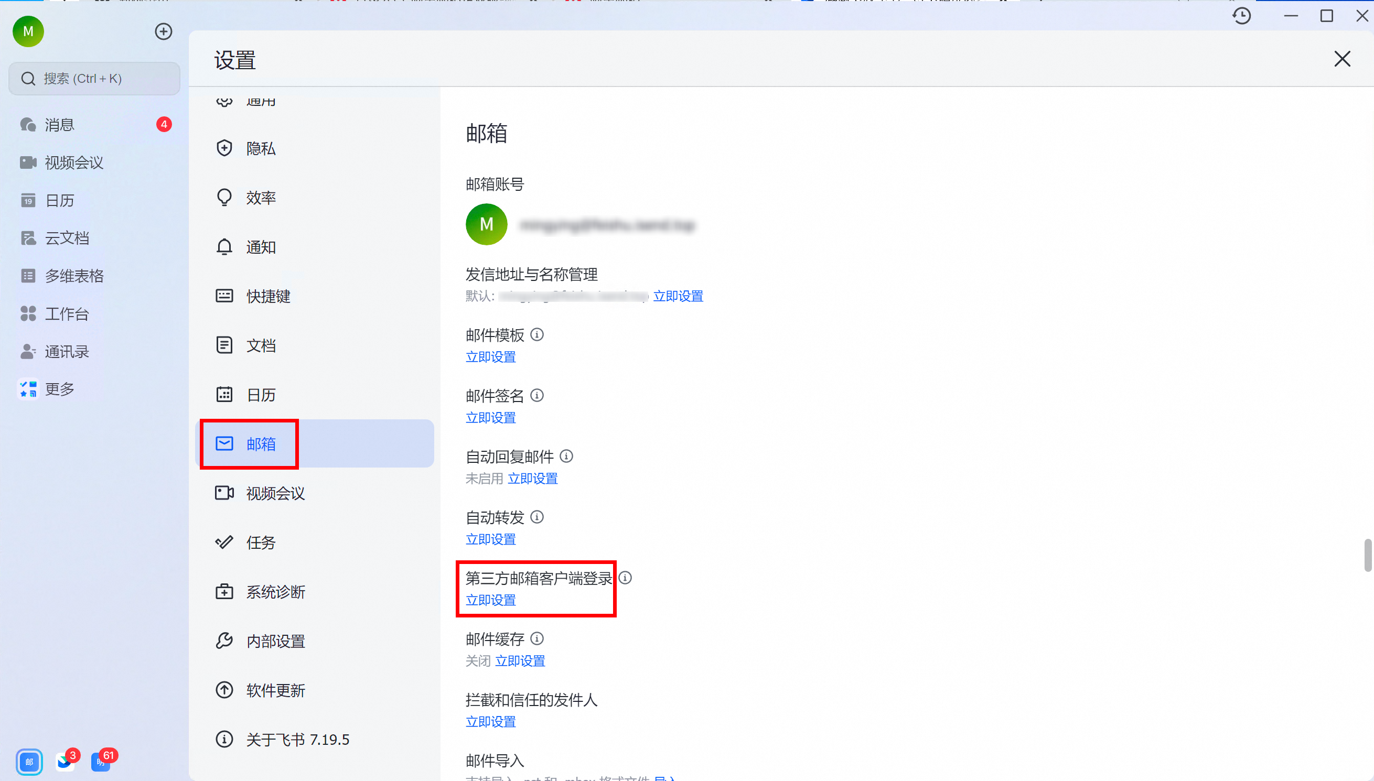Click info icon beside 第三方邮箱客户端登录
This screenshot has height=781, width=1374.
[x=626, y=578]
